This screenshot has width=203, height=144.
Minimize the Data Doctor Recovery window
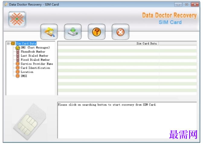[178, 5]
